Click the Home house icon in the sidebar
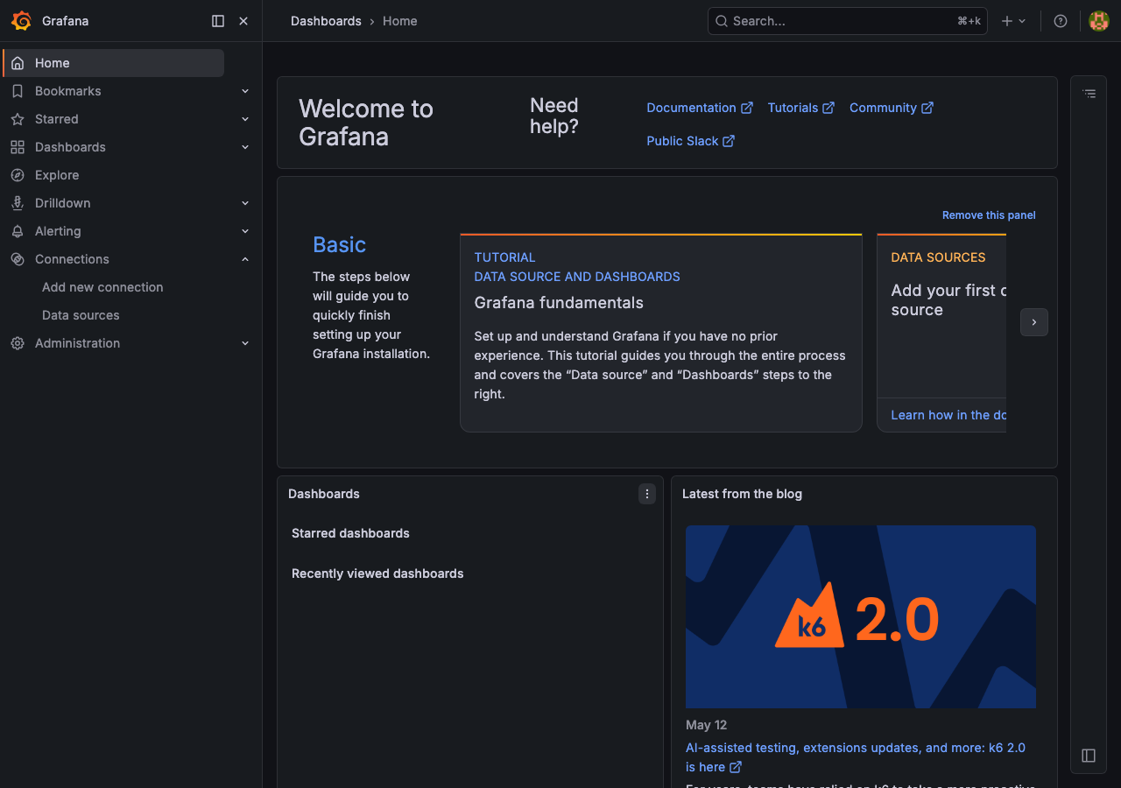The height and width of the screenshot is (788, 1121). point(18,63)
